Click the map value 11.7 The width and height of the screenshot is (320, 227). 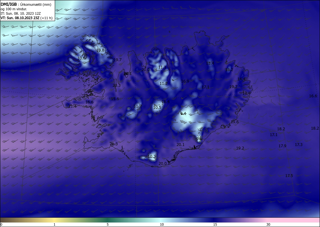click(138, 106)
